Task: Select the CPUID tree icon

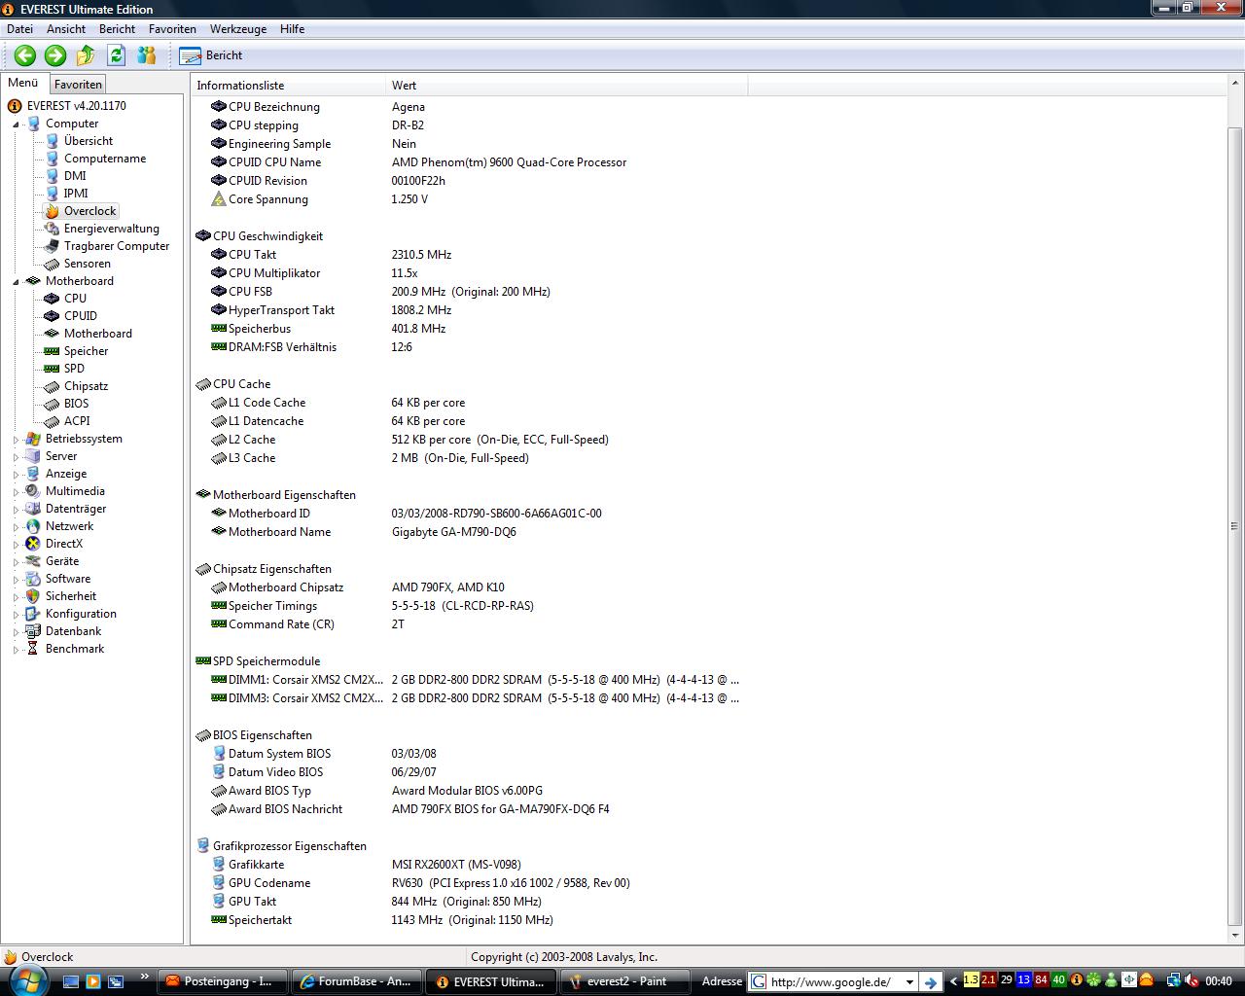Action: 52,316
